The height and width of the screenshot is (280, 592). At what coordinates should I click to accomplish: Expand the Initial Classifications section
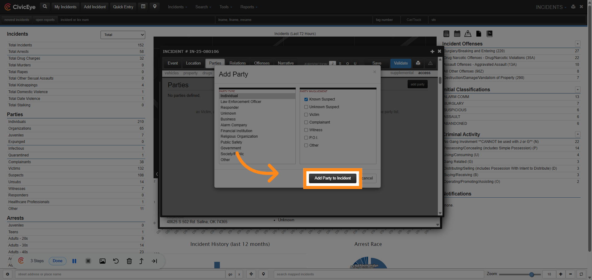[x=578, y=90]
